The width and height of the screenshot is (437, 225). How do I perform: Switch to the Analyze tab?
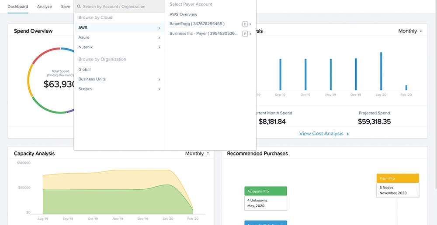(x=45, y=7)
